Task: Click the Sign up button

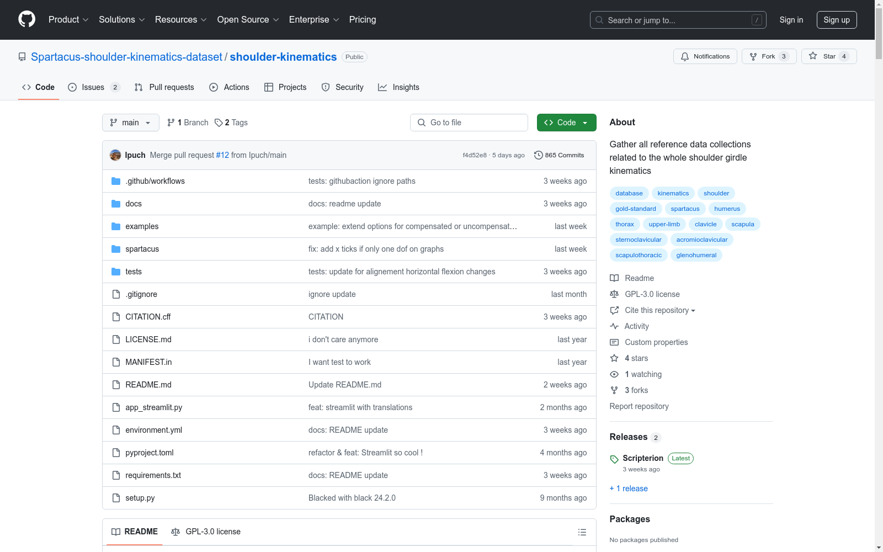Action: coord(837,20)
